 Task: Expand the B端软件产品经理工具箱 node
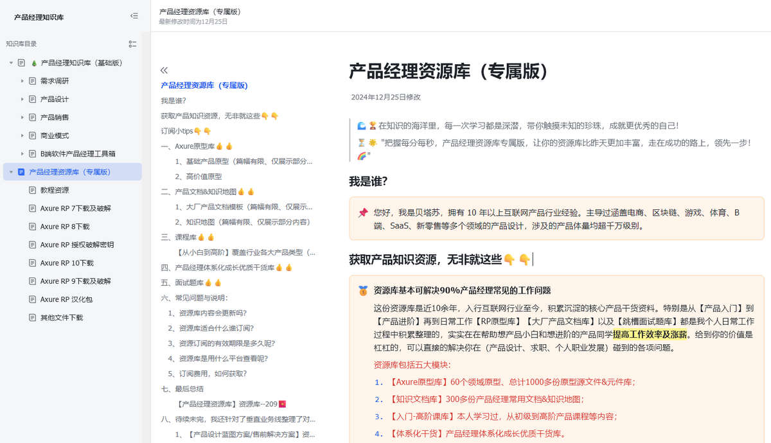pyautogui.click(x=22, y=154)
